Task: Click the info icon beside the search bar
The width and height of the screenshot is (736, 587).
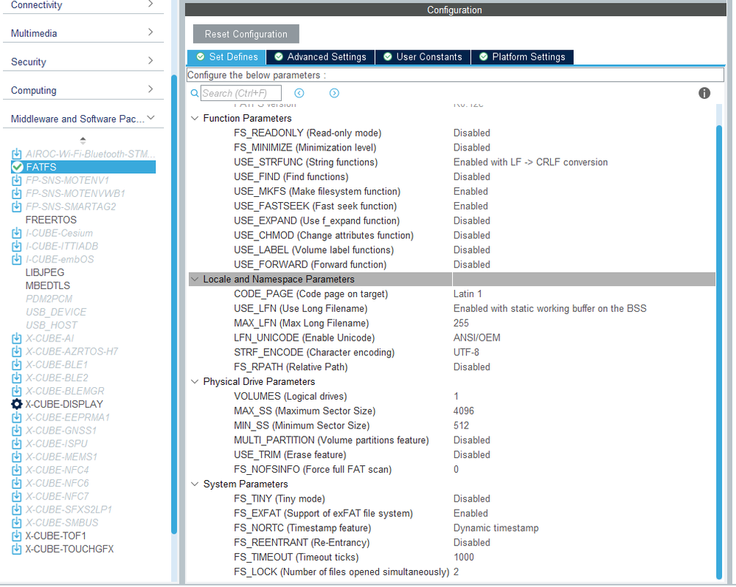Action: (704, 93)
